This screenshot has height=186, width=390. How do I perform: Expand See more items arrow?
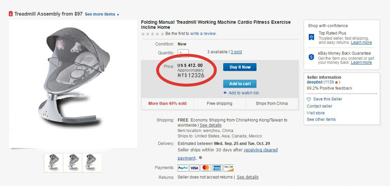tap(118, 14)
